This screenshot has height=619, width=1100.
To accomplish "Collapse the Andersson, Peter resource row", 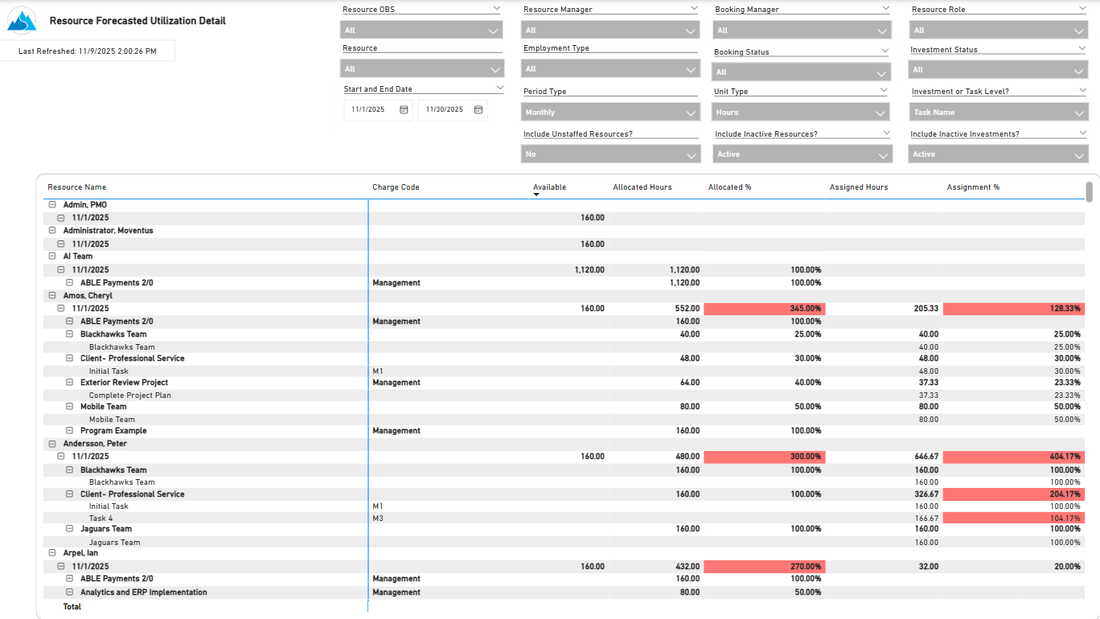I will pos(52,444).
